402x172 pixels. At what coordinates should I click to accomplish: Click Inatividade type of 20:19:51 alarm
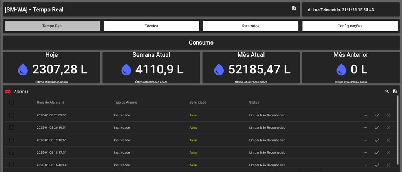click(122, 127)
